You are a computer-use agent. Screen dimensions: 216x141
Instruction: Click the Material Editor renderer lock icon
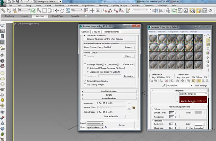point(134,108)
